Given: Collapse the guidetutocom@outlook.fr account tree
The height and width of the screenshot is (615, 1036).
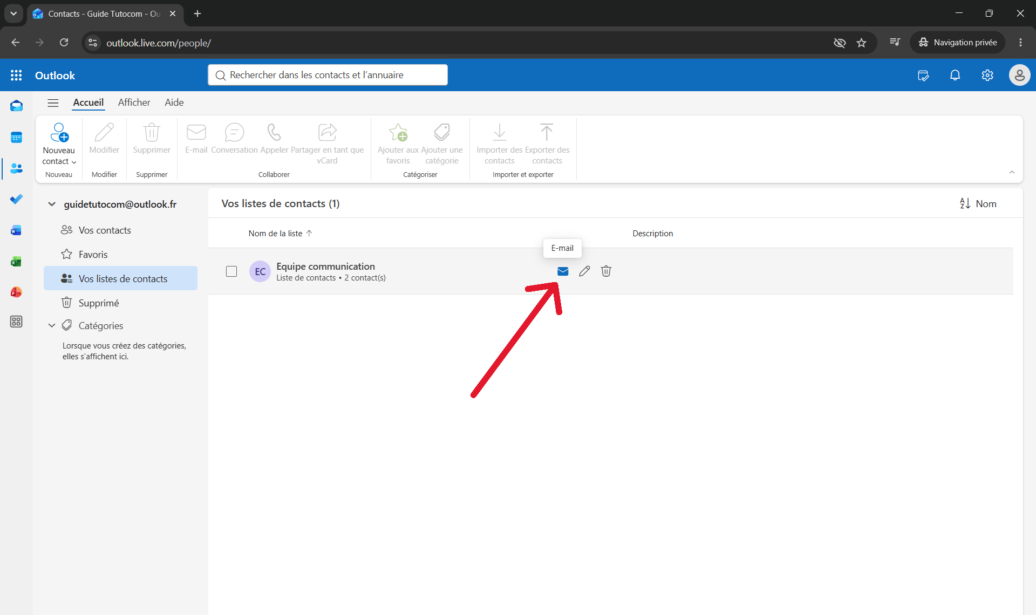Looking at the screenshot, I should point(52,204).
